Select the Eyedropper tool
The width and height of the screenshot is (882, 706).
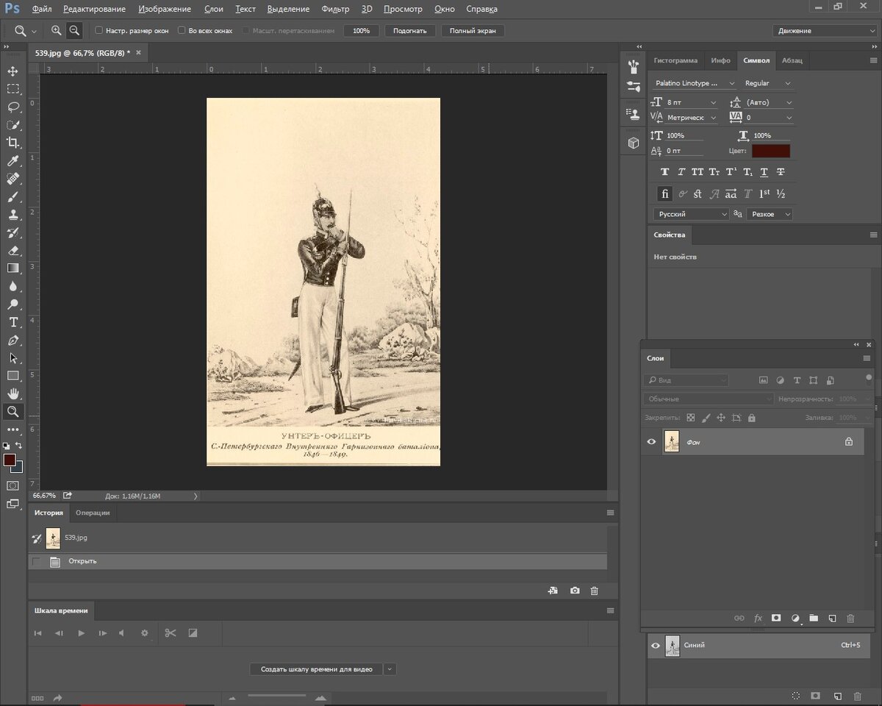12,161
